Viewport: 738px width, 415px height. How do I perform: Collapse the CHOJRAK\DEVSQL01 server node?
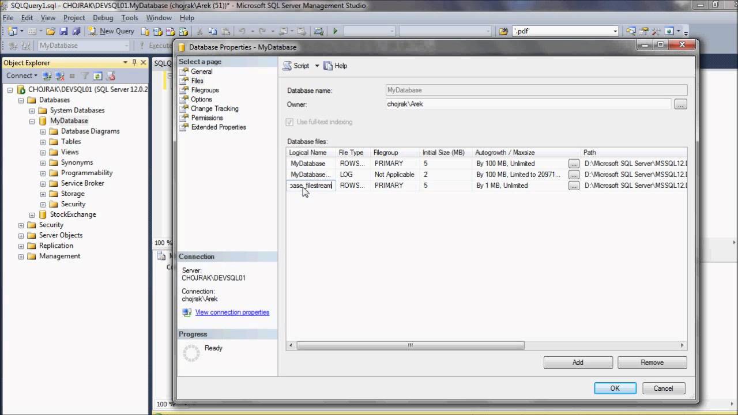(x=10, y=90)
